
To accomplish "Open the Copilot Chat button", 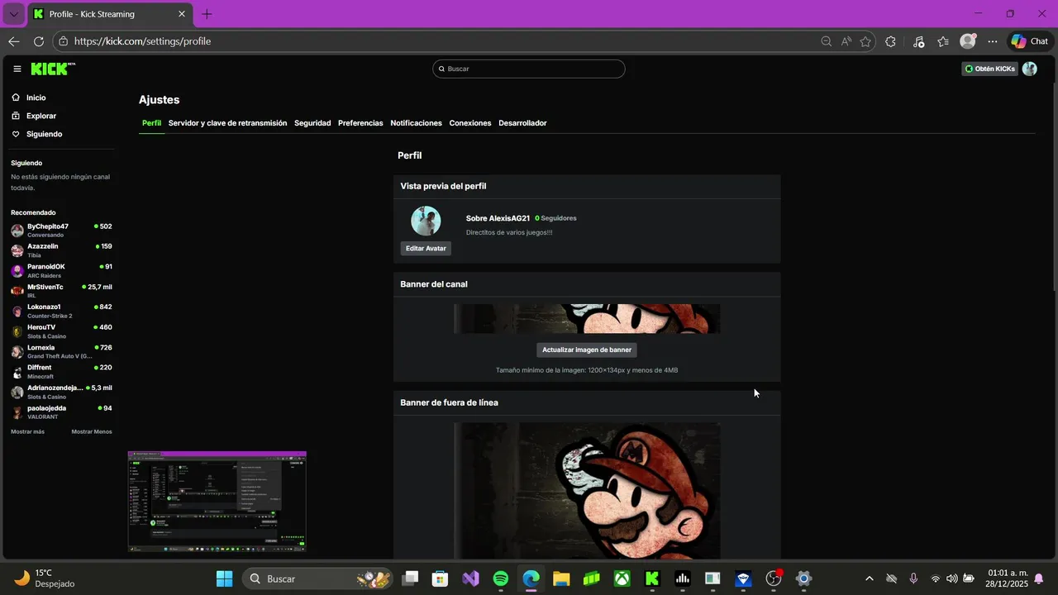I will point(1030,41).
